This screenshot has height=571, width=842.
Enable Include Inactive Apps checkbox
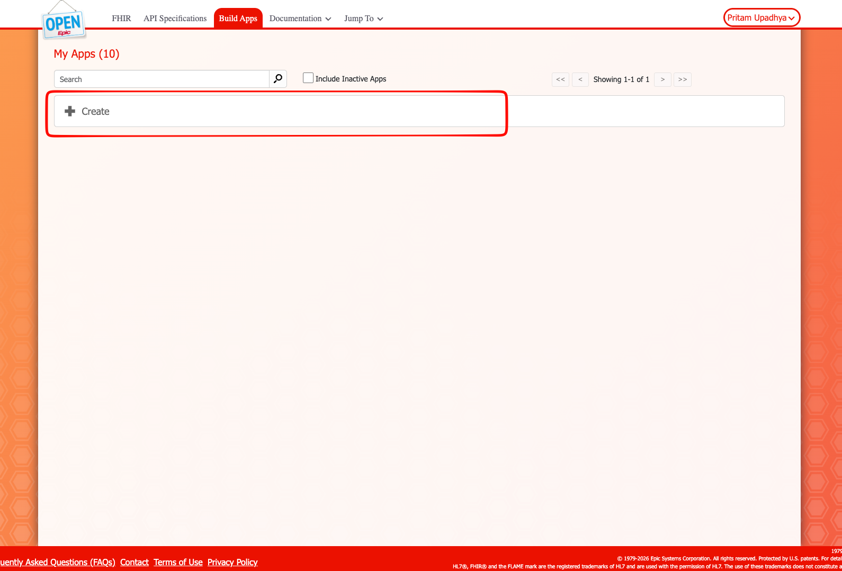[x=308, y=78]
